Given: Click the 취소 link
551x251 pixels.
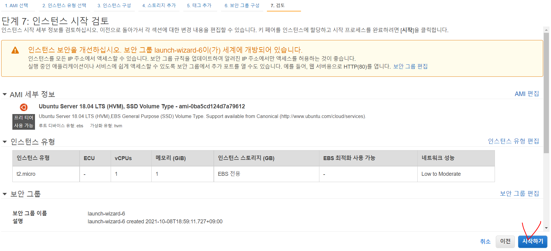Looking at the screenshot, I should 485,241.
